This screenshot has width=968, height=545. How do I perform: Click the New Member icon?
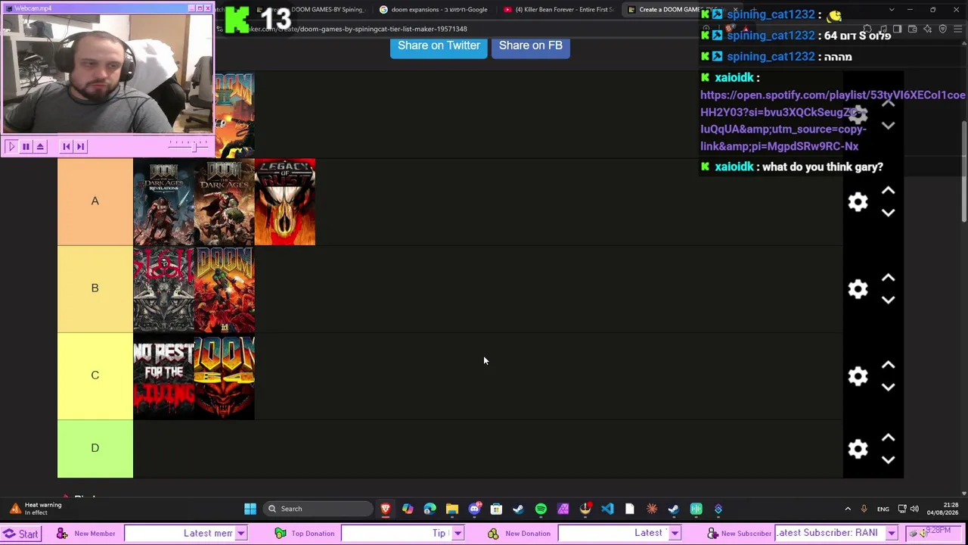click(x=62, y=534)
